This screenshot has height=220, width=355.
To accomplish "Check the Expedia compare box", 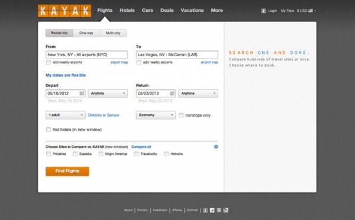I will [75, 154].
